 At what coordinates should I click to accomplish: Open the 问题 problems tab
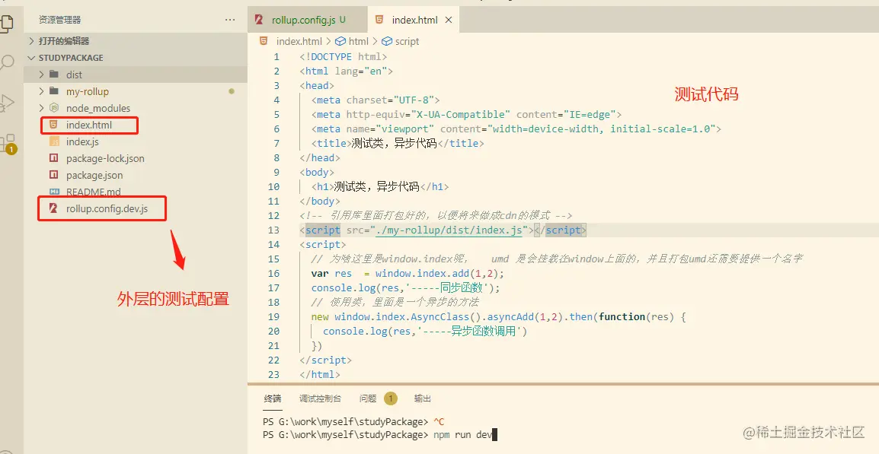[368, 398]
